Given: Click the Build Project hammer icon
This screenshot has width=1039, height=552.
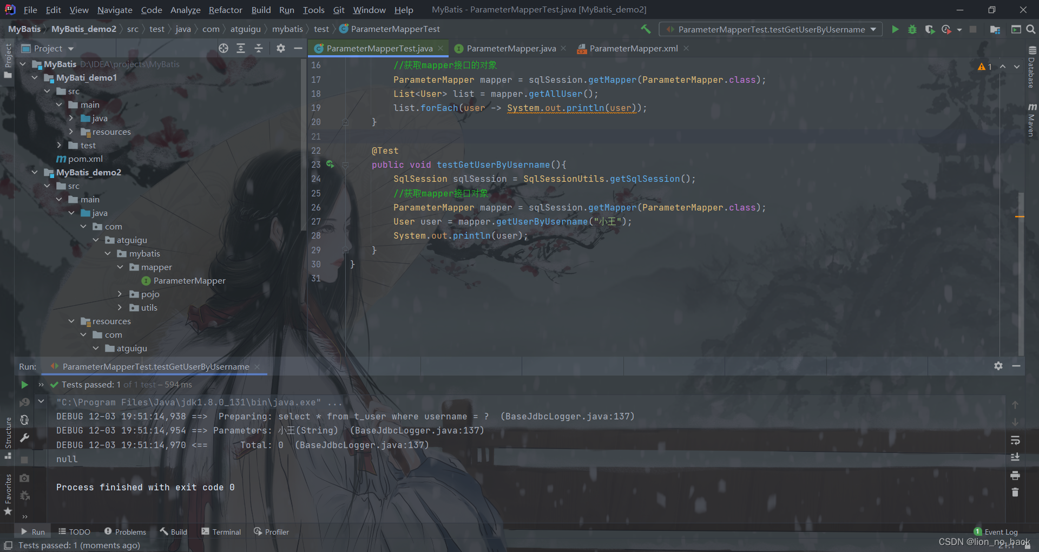Looking at the screenshot, I should click(646, 29).
